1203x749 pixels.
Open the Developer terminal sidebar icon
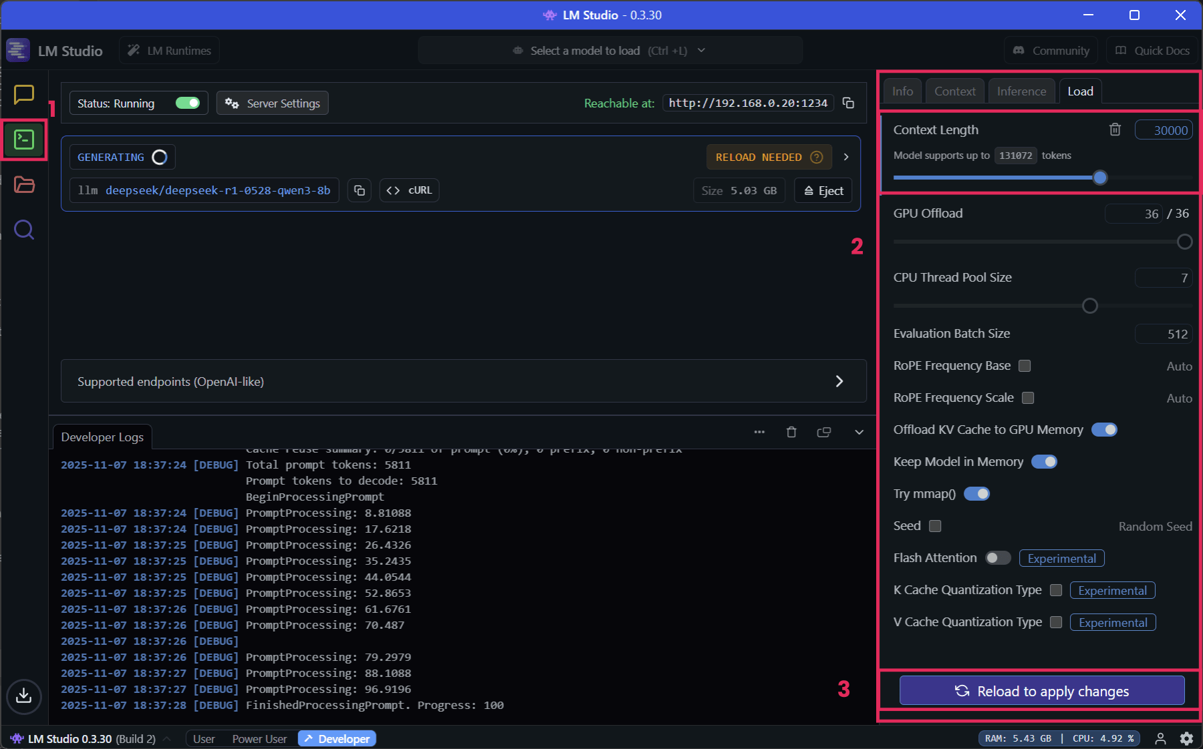[24, 140]
